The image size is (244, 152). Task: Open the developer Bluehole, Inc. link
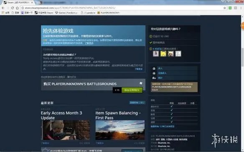pos(164,143)
